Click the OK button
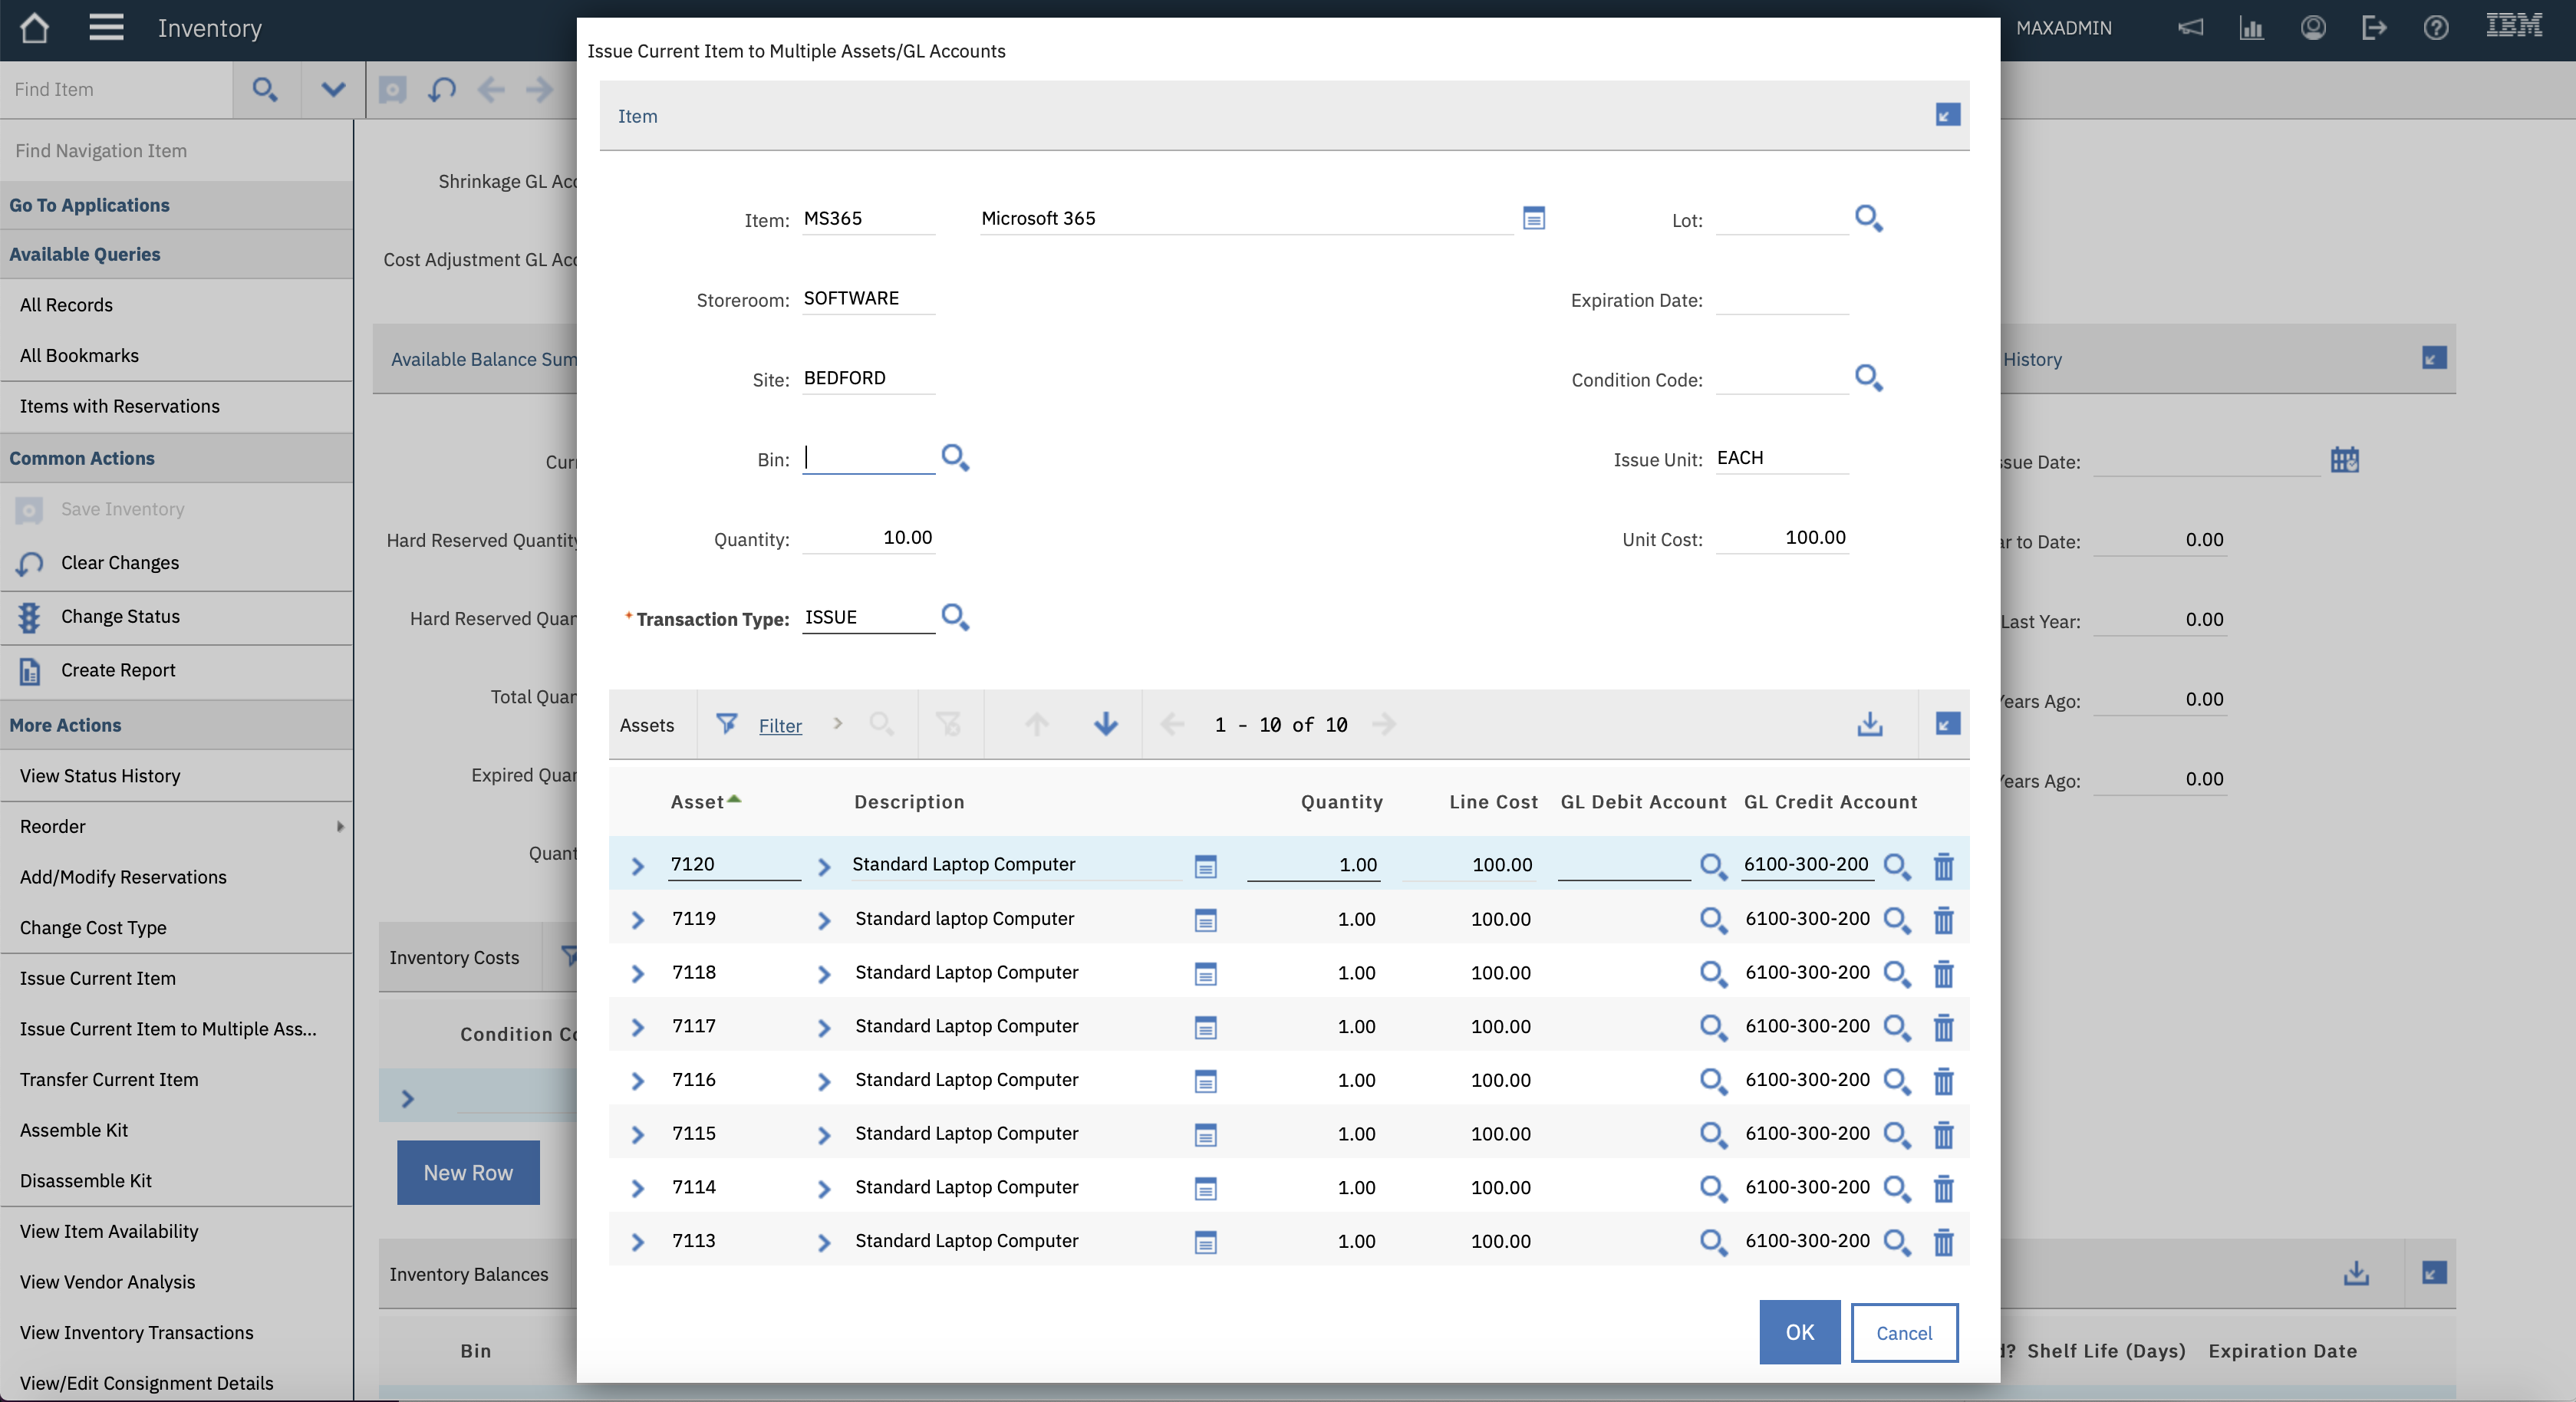Image resolution: width=2576 pixels, height=1402 pixels. tap(1799, 1332)
